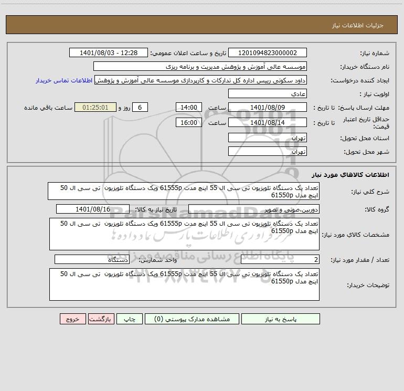Viewport: 404px width, 391px height.
Task: Click the announcement date field 1401/08/03 - 12:28
Action: click(109, 52)
